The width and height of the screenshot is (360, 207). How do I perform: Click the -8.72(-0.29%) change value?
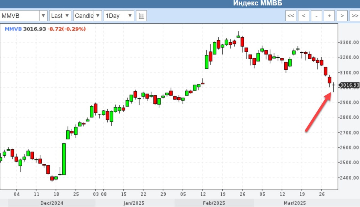(x=67, y=29)
